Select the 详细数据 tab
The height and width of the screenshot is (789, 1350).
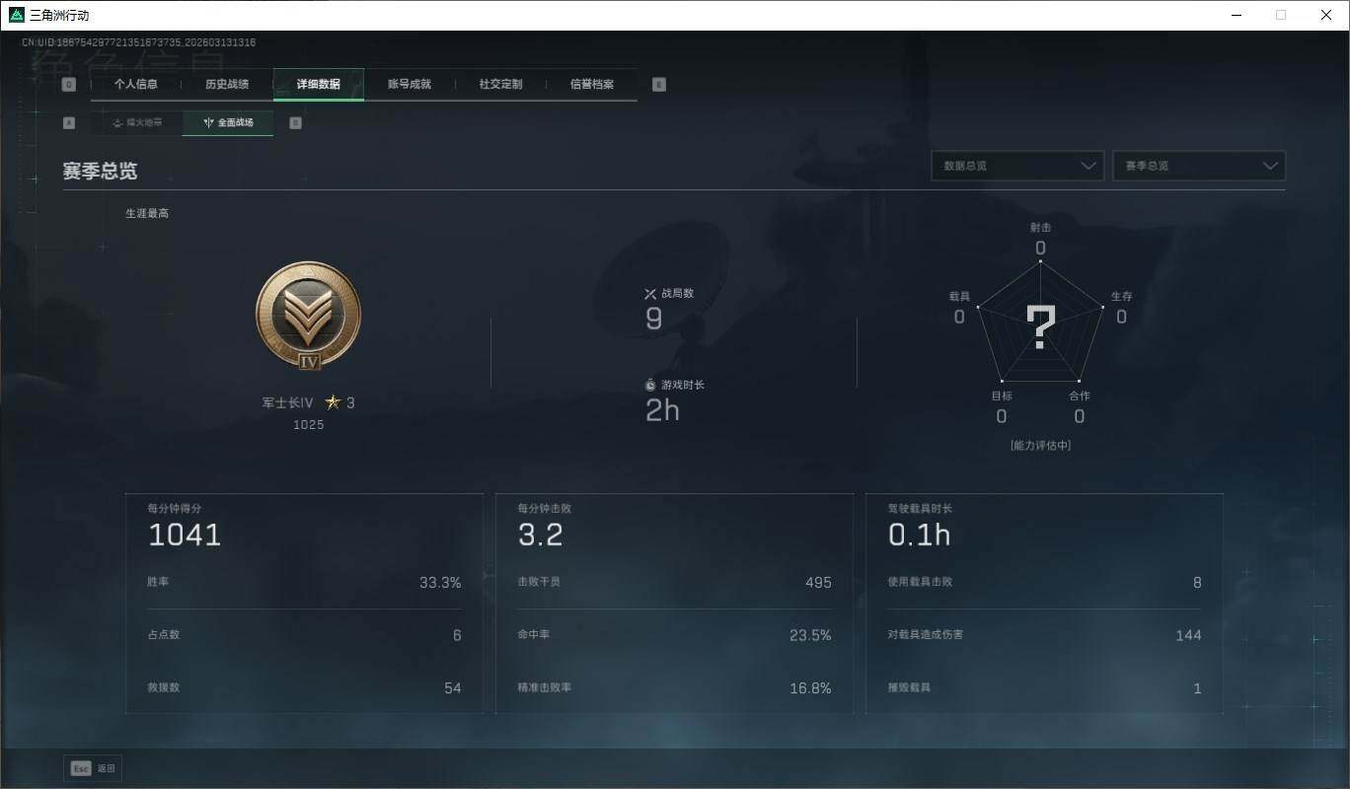[319, 85]
